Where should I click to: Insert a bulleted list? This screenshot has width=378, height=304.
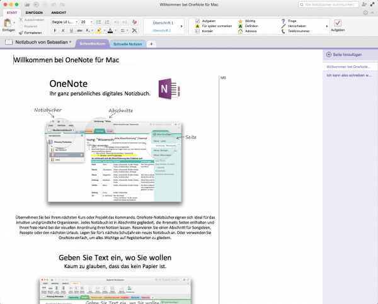99,22
